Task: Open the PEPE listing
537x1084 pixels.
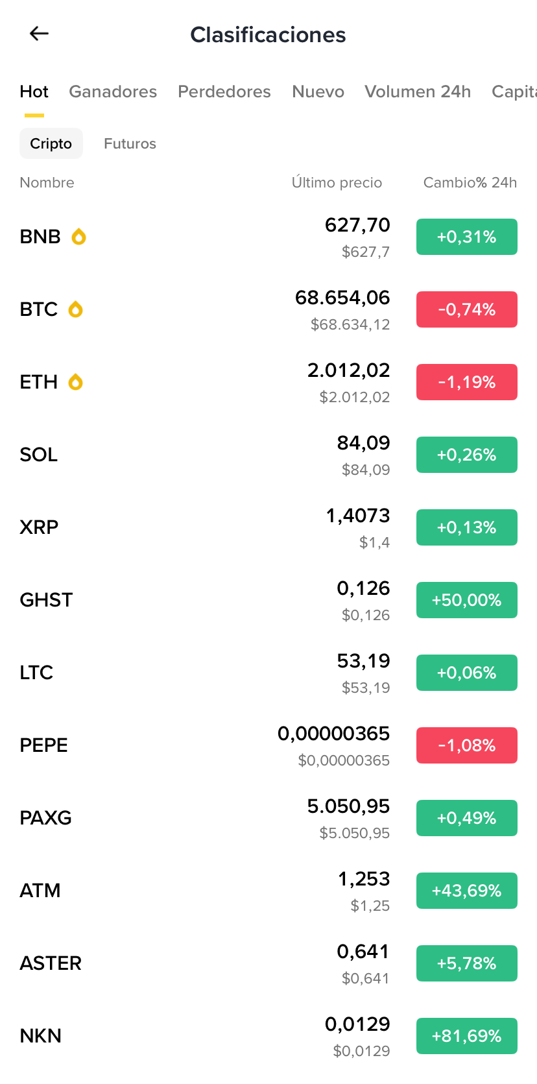Action: tap(268, 745)
